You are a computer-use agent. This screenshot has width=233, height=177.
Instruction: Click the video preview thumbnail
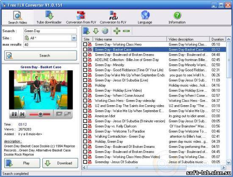tap(41, 90)
